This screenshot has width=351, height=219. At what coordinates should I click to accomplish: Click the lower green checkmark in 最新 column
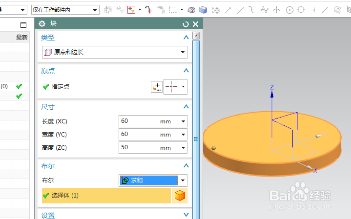(19, 96)
